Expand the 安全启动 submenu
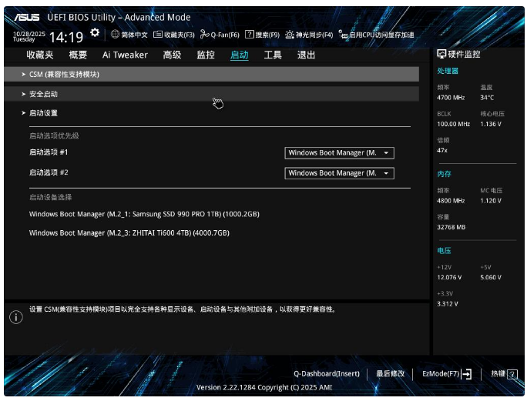Screen dimensions: 527x401 44,94
